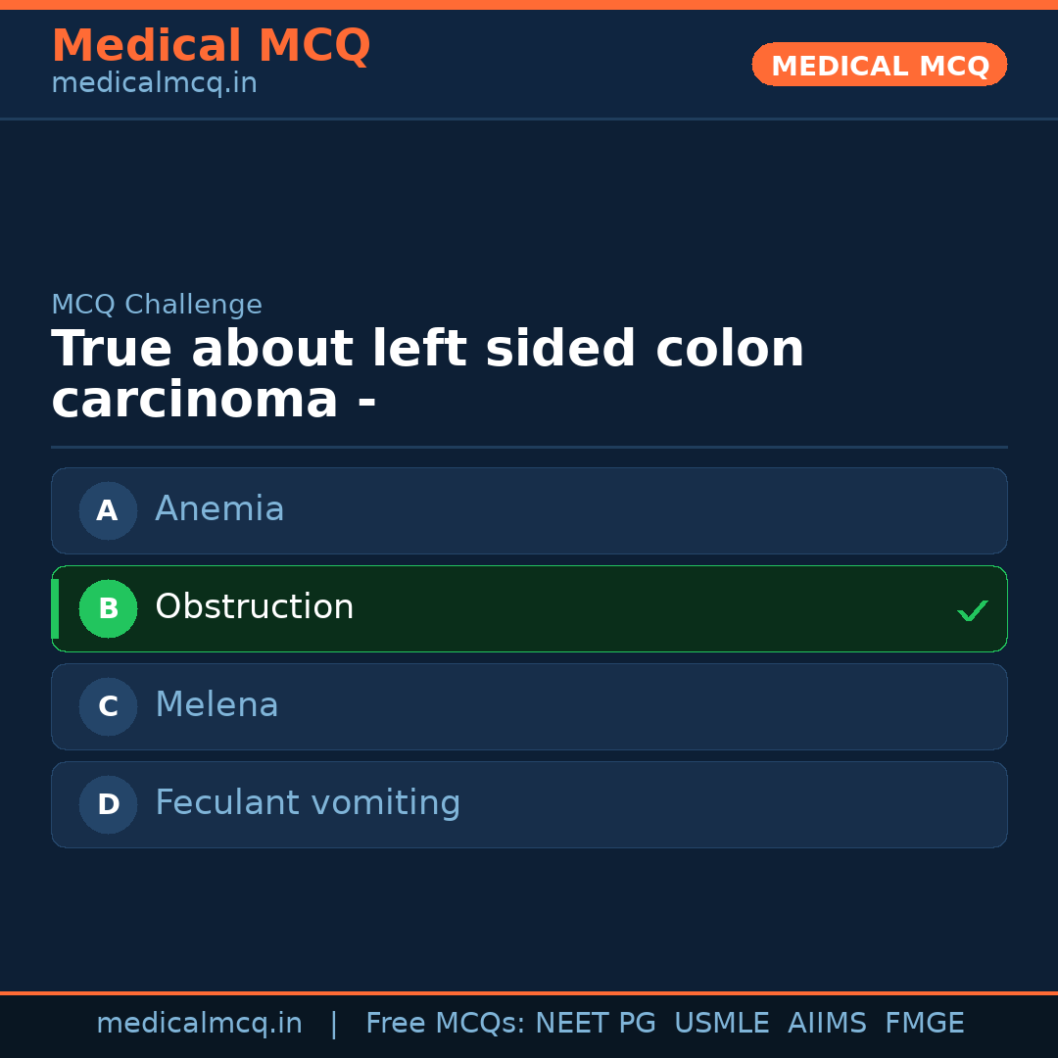Select the letter C circle badge
The width and height of the screenshot is (1058, 1058).
click(x=108, y=706)
